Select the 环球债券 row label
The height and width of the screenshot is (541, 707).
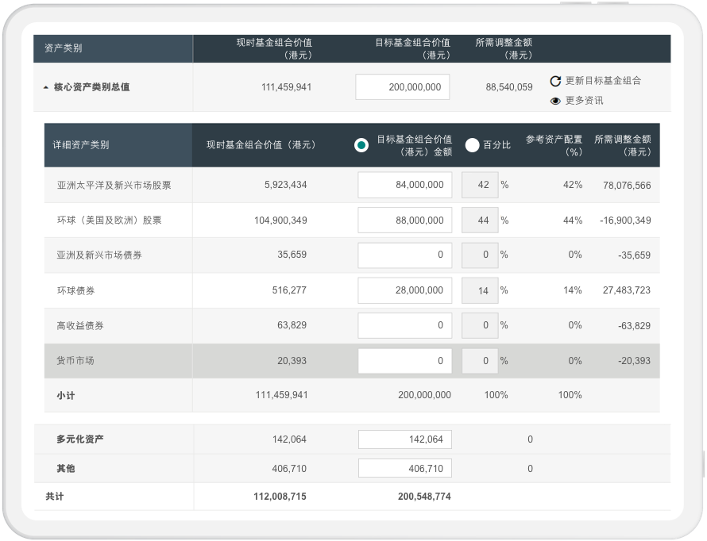(75, 291)
